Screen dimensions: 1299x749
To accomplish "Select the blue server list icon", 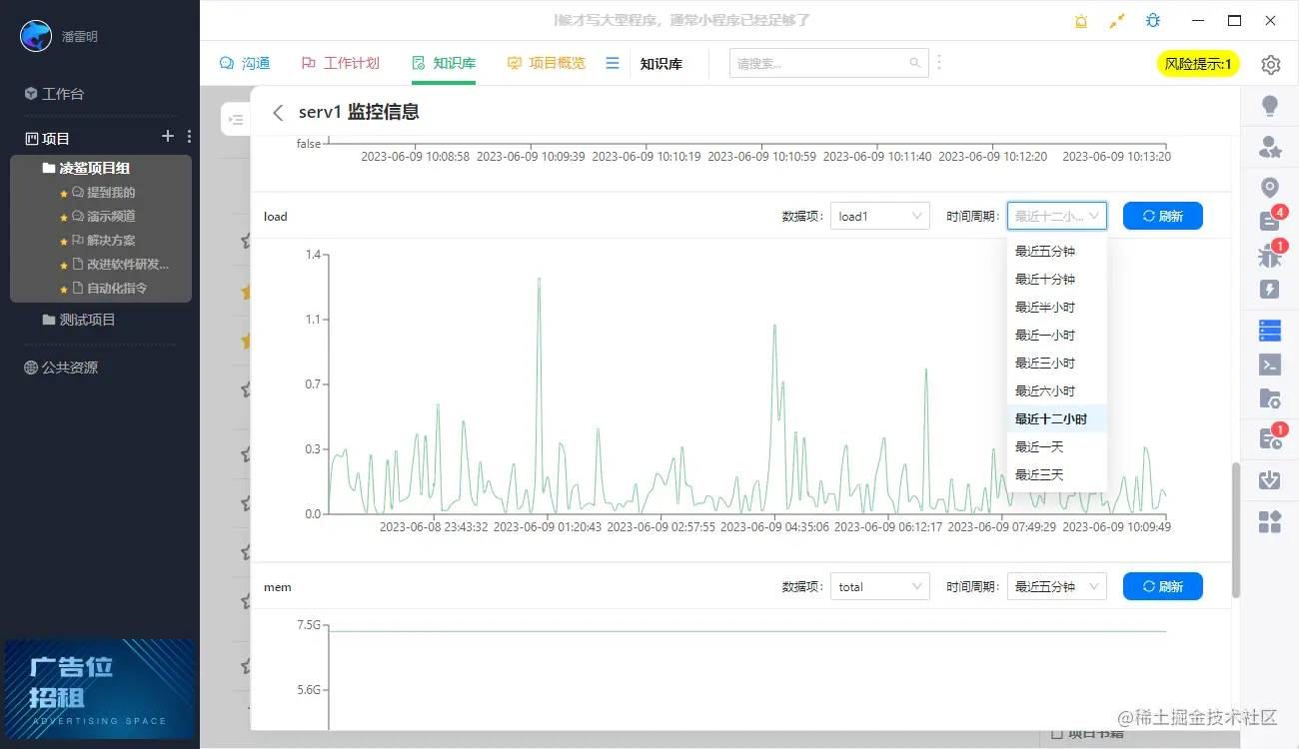I will pos(1270,330).
